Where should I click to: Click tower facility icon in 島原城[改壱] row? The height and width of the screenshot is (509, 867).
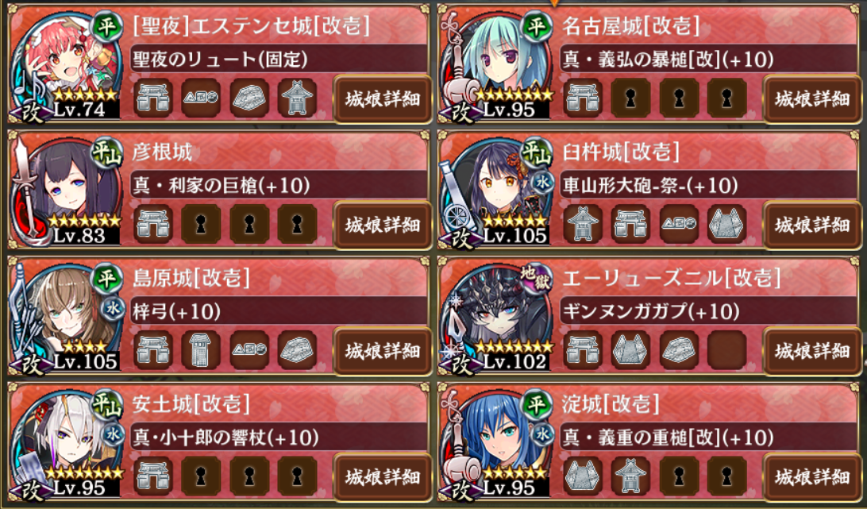pos(201,351)
